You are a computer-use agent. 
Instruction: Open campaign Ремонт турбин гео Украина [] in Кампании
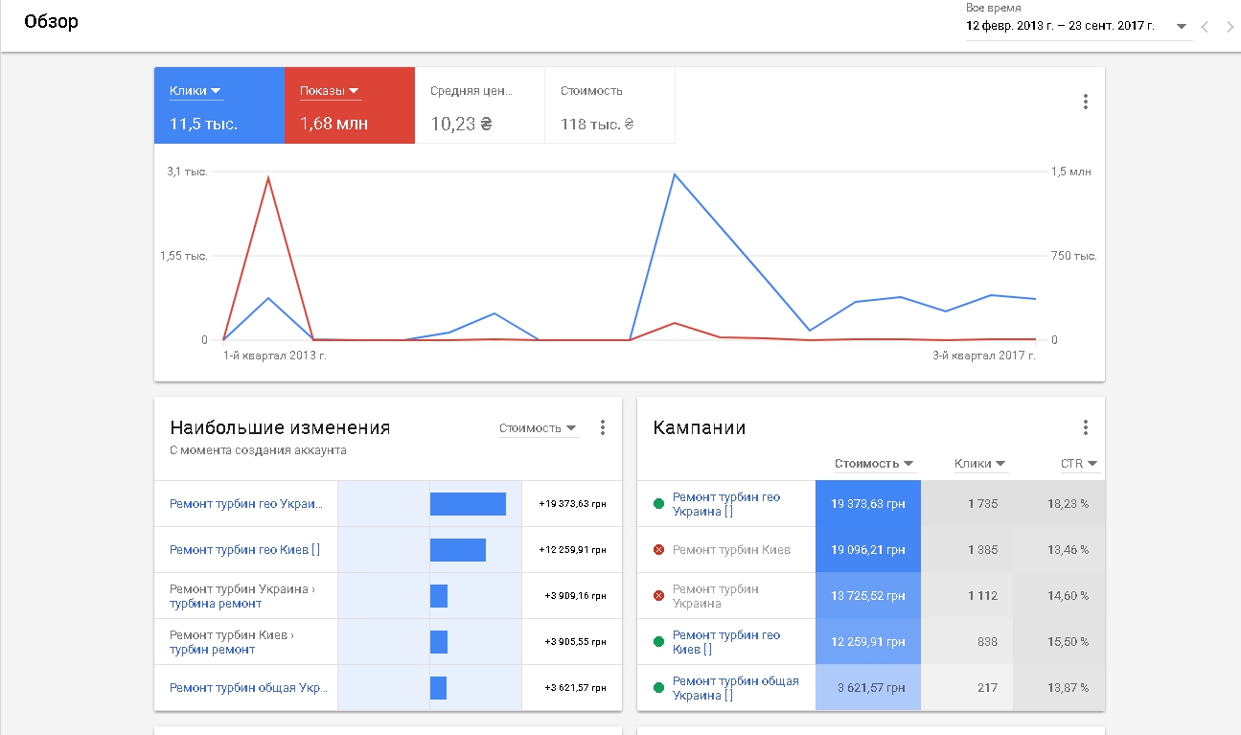pos(726,504)
